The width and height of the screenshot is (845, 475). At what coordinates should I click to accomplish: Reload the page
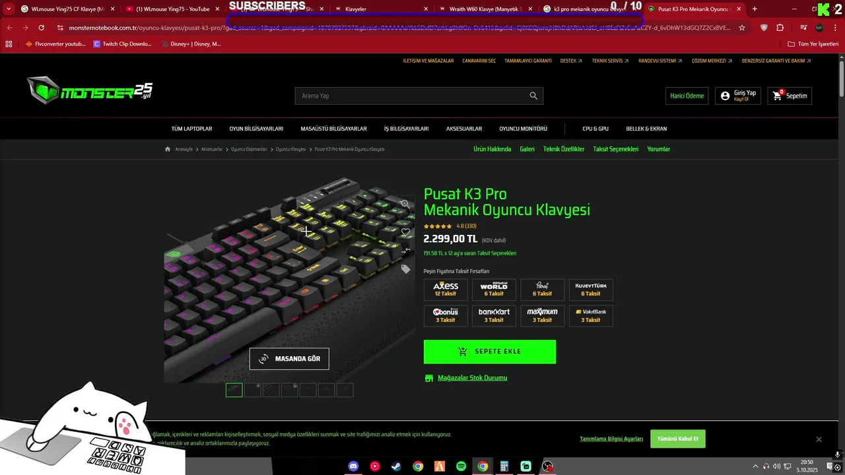click(x=41, y=28)
